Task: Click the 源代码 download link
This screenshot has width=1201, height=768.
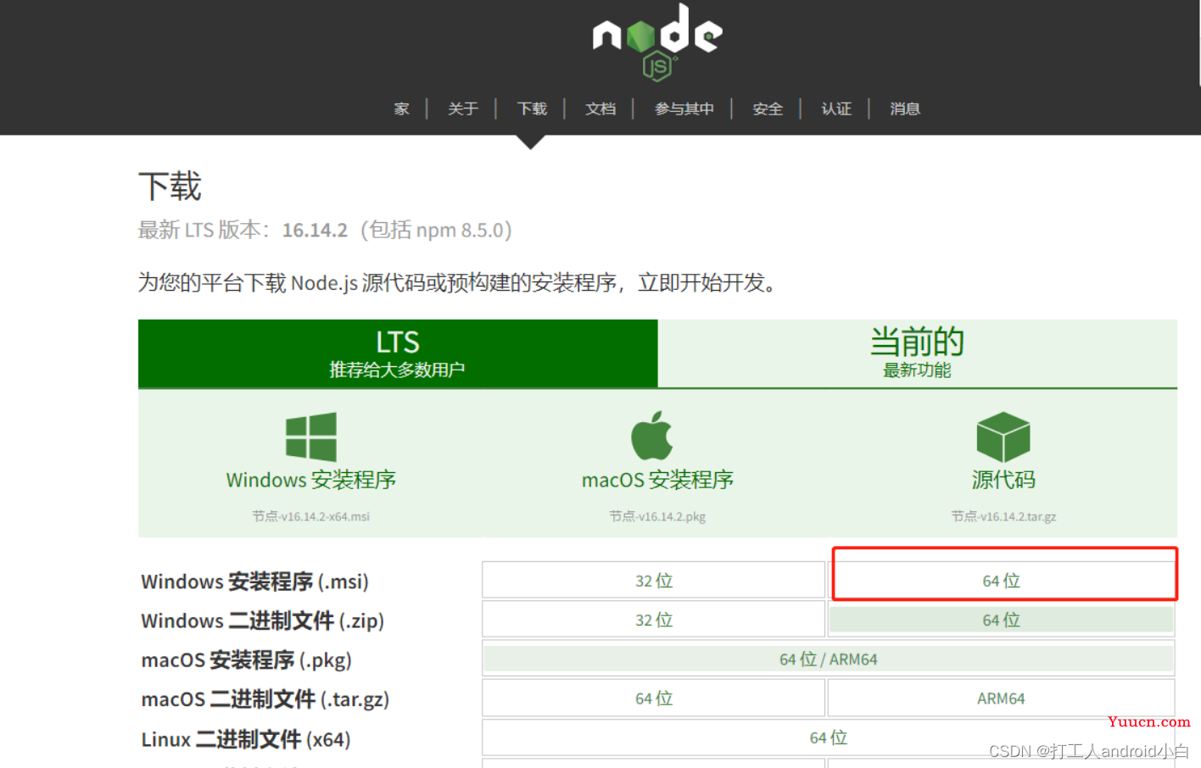Action: (1003, 480)
